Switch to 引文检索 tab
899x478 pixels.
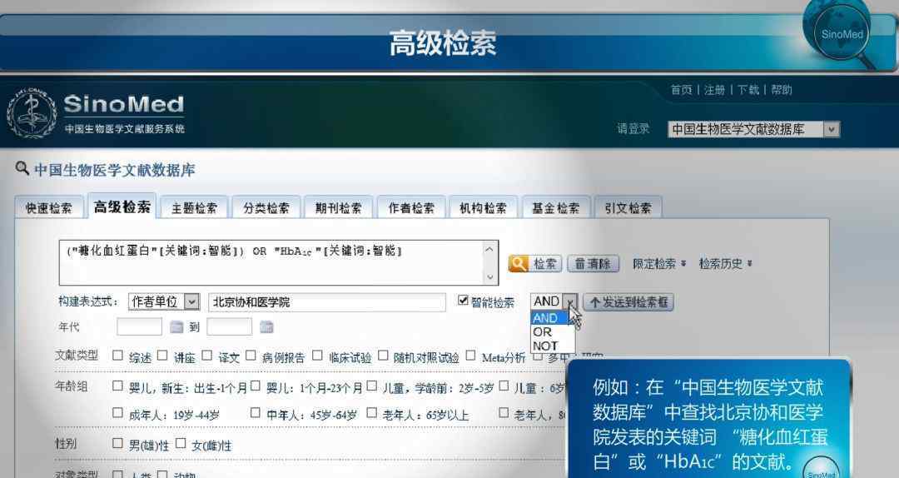point(628,207)
